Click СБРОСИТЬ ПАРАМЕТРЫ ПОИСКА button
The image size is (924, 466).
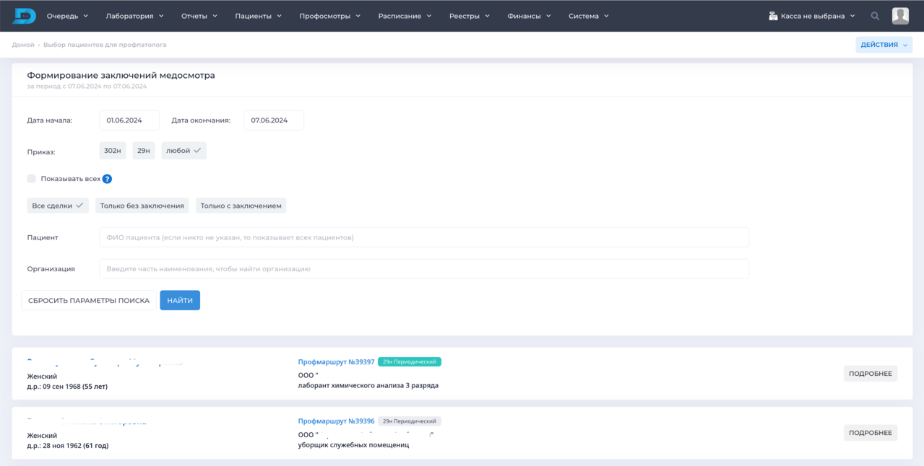pos(89,301)
